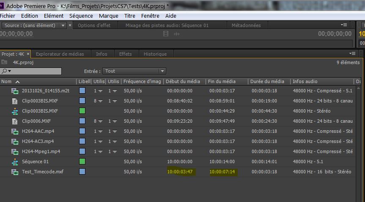Click blue label swatch of 20131026_014155.m2t
The width and height of the screenshot is (365, 202).
point(82,91)
